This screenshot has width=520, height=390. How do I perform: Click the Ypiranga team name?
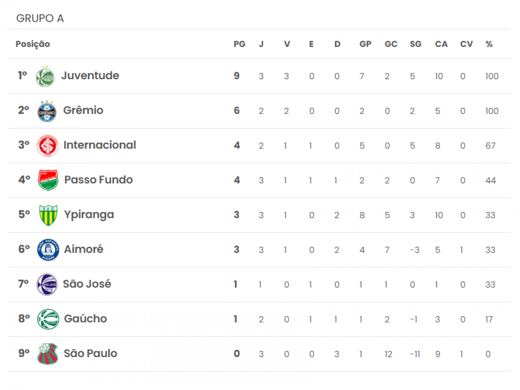pyautogui.click(x=89, y=215)
